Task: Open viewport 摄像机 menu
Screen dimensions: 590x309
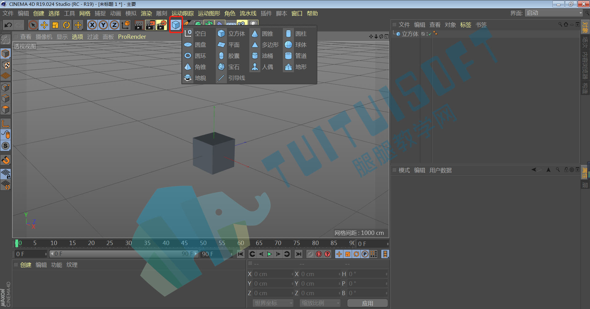Action: click(44, 37)
